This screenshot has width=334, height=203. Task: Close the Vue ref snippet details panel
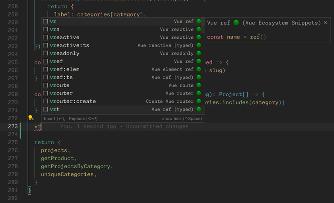point(326,23)
